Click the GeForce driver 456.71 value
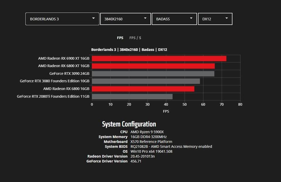 [x=136, y=161]
